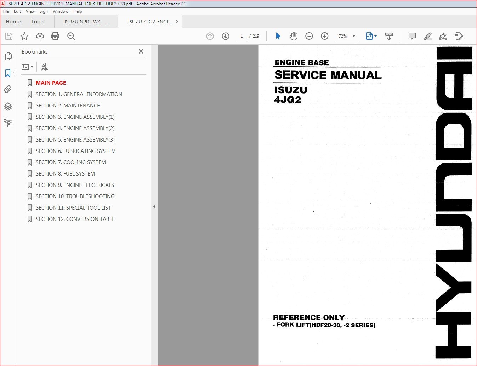Open the MAIN PAGE bookmark

[x=51, y=83]
